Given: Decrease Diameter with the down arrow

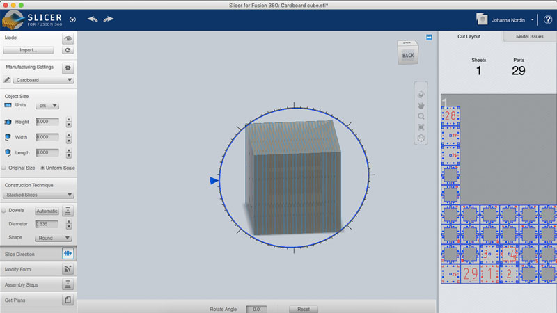Looking at the screenshot, I should point(69,227).
